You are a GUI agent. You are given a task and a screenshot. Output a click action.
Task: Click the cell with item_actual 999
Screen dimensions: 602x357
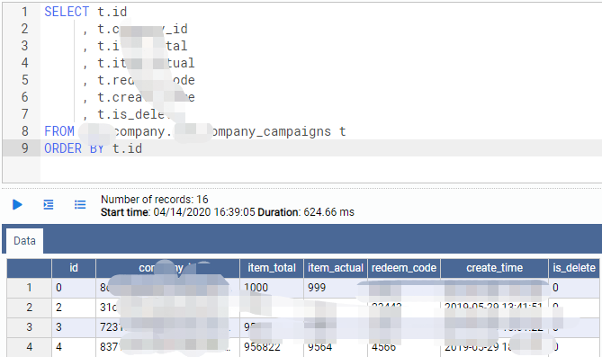coord(335,288)
